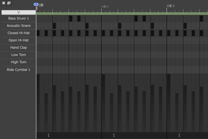Choose the Closed Hi-Hat drum lane
This screenshot has width=208, height=139.
(18, 33)
